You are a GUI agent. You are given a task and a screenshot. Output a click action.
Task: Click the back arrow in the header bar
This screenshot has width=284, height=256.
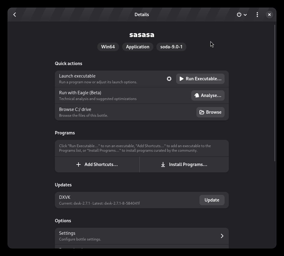pyautogui.click(x=15, y=14)
